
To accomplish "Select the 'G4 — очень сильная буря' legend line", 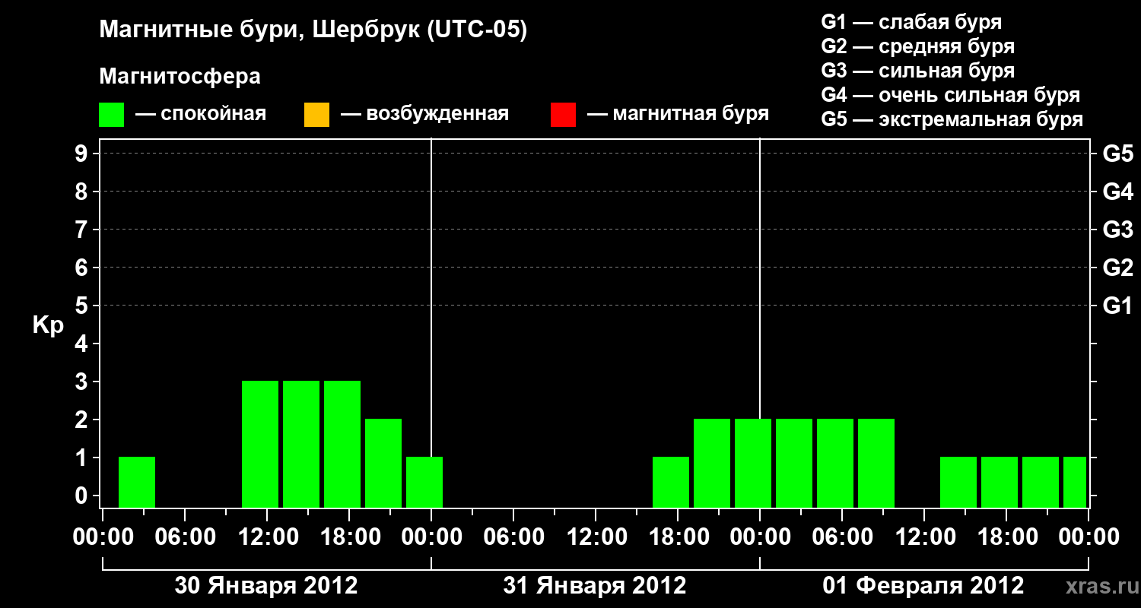I will (951, 95).
